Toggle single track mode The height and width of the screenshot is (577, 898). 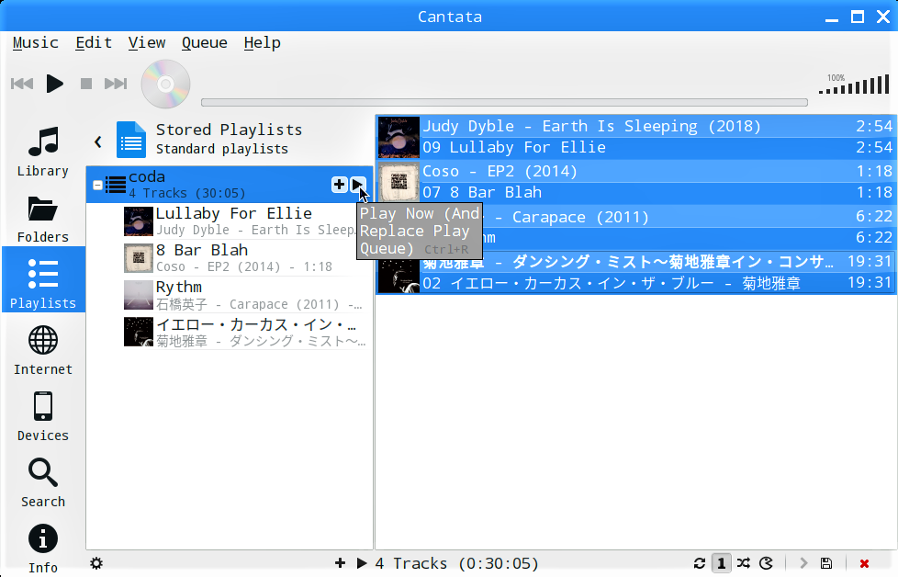tap(721, 563)
